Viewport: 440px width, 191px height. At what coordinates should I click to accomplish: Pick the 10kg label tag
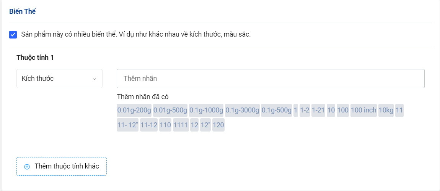pos(386,111)
